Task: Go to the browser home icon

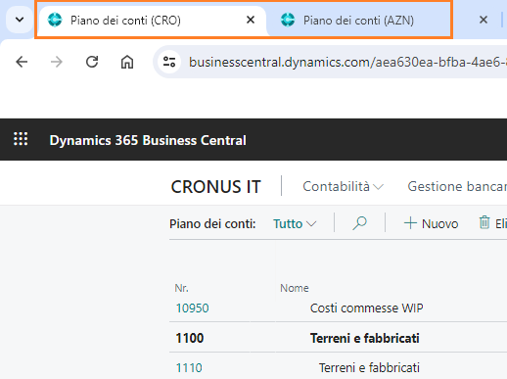Action: [127, 62]
